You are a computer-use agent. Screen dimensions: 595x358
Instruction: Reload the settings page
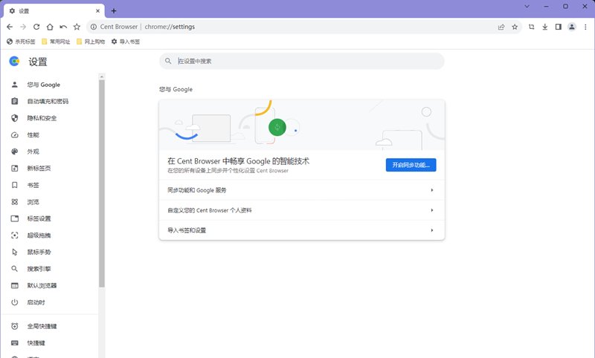tap(36, 27)
